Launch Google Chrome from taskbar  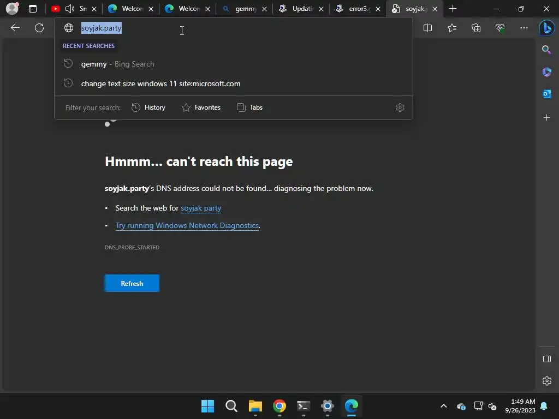[x=279, y=406]
